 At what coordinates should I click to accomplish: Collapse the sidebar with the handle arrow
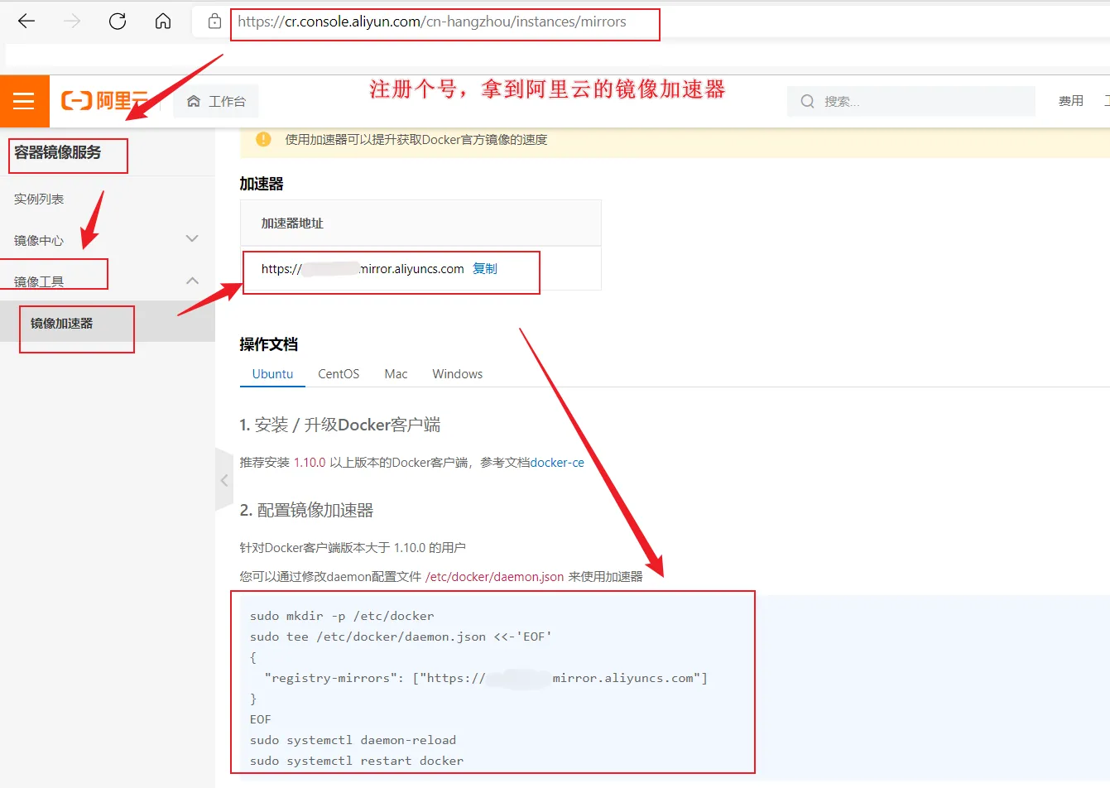[x=224, y=480]
